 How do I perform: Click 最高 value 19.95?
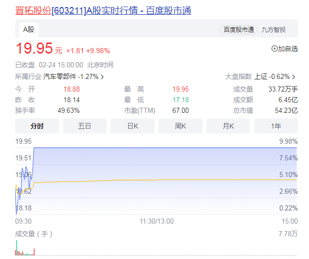pyautogui.click(x=181, y=89)
